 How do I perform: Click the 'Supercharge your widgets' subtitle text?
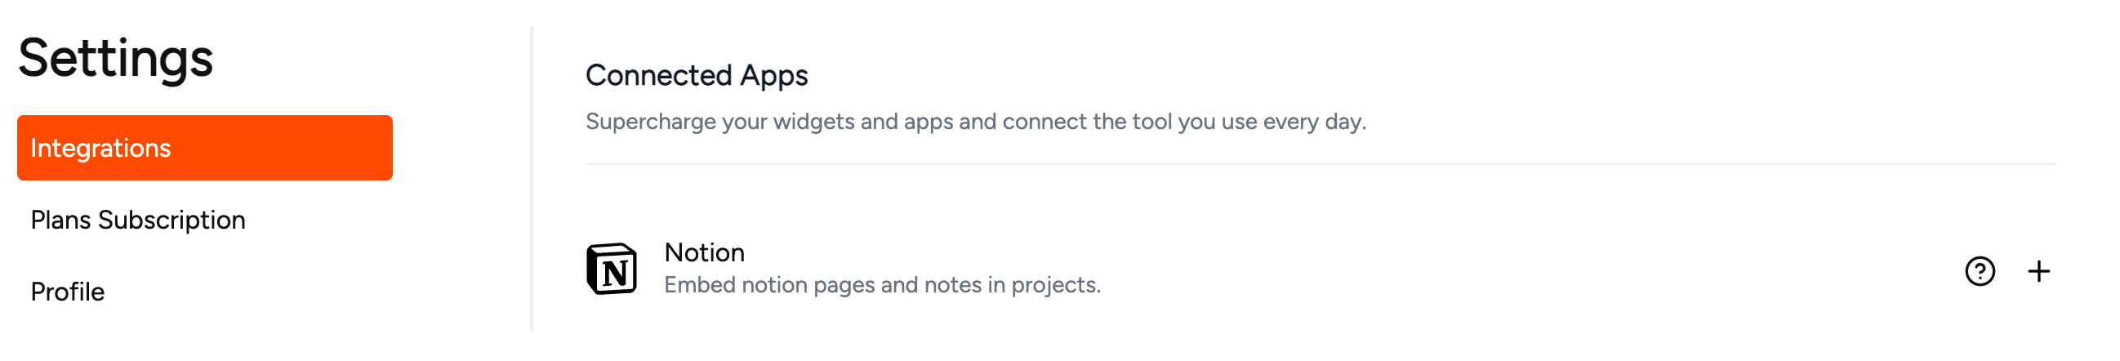[975, 122]
